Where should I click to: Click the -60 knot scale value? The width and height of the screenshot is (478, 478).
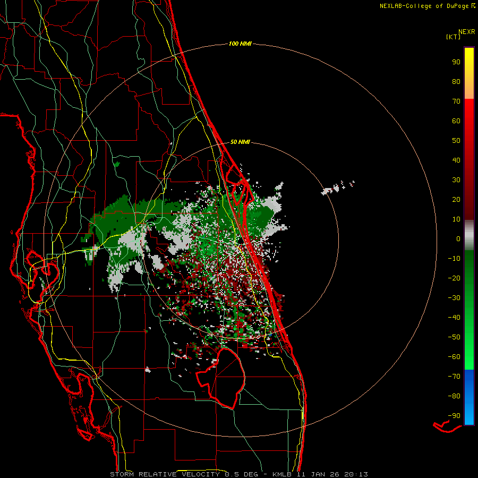click(454, 357)
